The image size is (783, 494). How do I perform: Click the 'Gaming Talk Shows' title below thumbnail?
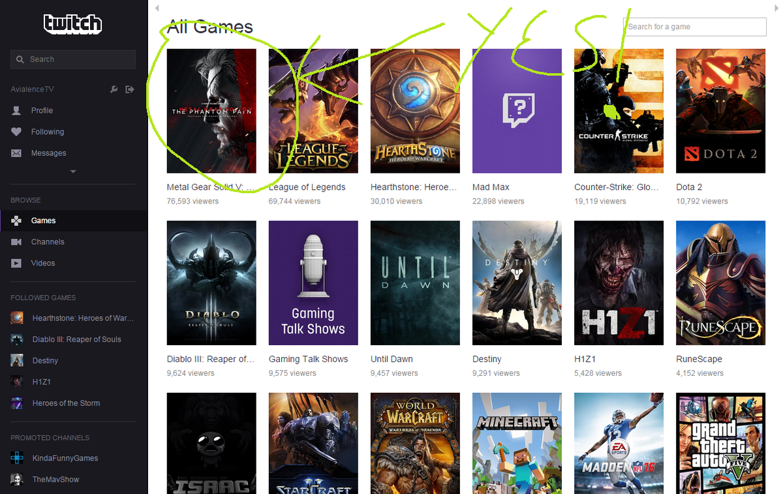[309, 360]
